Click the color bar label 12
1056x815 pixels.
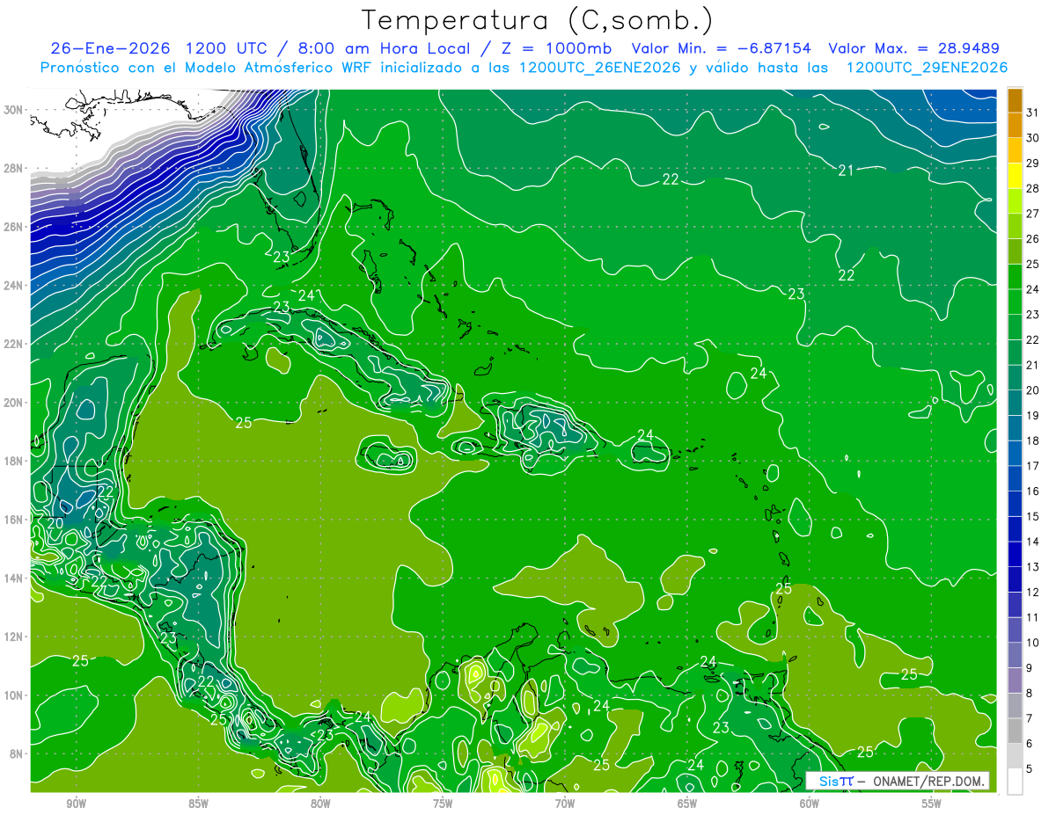click(1033, 593)
